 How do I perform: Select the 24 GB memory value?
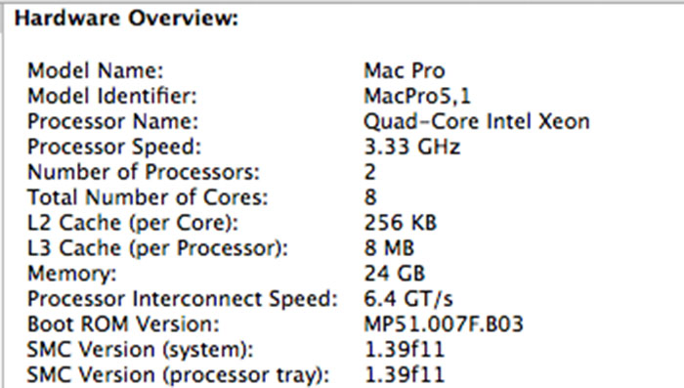pyautogui.click(x=395, y=274)
